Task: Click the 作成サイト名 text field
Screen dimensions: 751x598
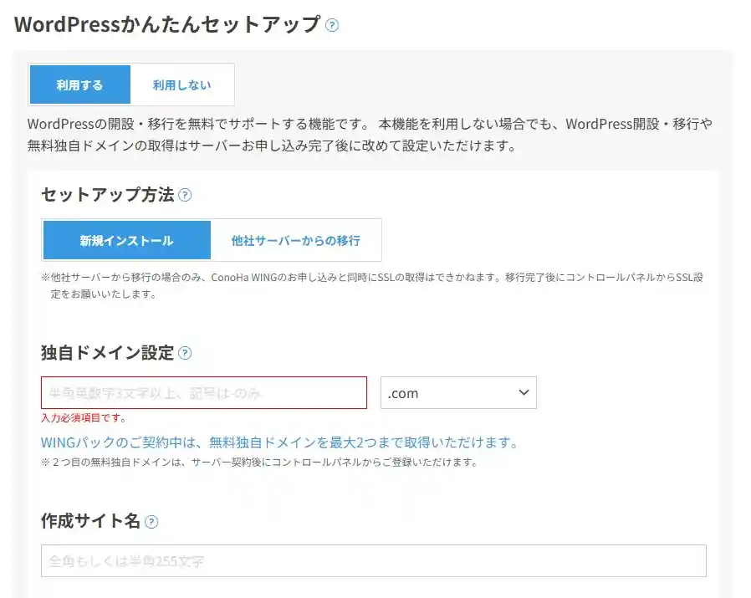Action: [x=373, y=561]
